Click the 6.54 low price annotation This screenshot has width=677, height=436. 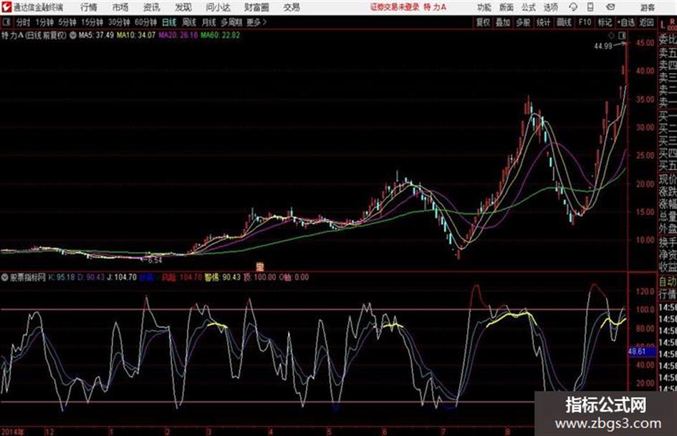click(155, 261)
